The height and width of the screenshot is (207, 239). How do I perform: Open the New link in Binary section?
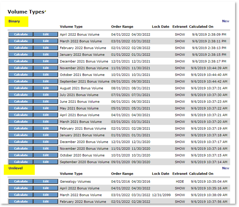pyautogui.click(x=225, y=21)
